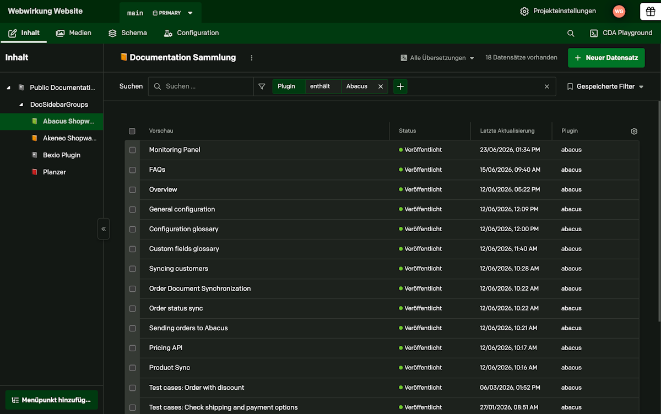Select Akeneo Shopware in the sidebar tree

[69, 138]
